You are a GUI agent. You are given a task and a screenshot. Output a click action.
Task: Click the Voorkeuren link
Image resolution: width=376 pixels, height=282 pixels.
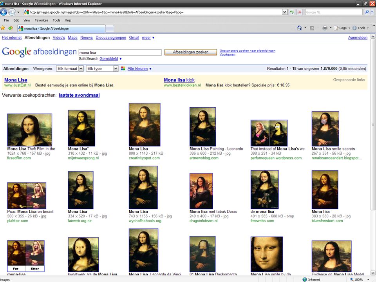click(227, 54)
